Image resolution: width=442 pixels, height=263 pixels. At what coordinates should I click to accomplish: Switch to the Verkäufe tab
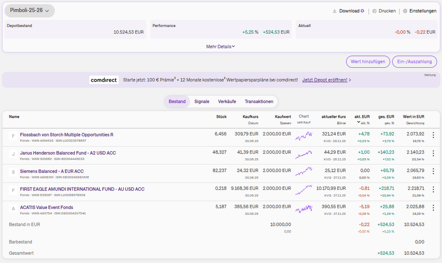click(227, 101)
